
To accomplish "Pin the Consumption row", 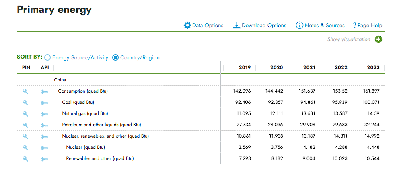I will pos(26,91).
